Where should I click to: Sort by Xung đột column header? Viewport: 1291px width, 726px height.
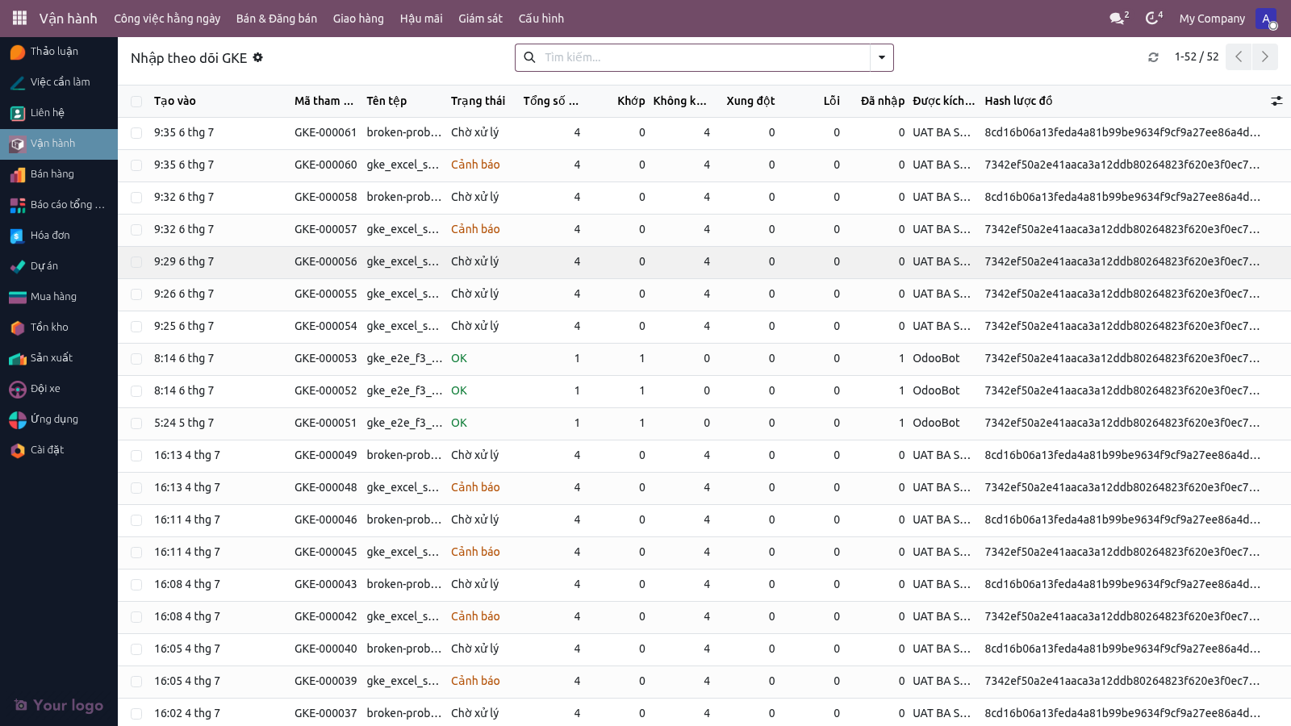click(750, 101)
